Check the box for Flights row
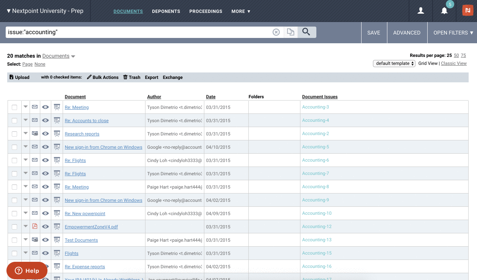The height and width of the screenshot is (280, 477). [x=14, y=253]
